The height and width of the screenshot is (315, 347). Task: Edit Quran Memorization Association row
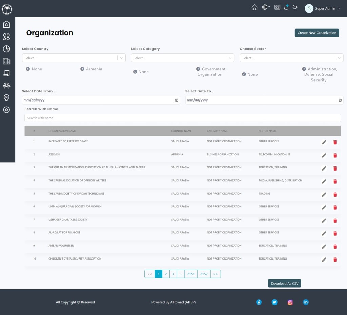[x=324, y=168]
